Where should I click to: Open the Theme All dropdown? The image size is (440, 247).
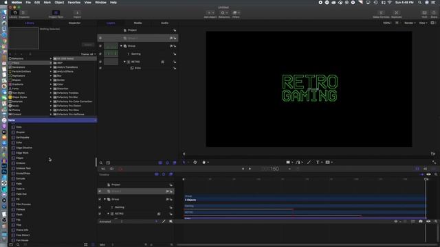coord(88,54)
